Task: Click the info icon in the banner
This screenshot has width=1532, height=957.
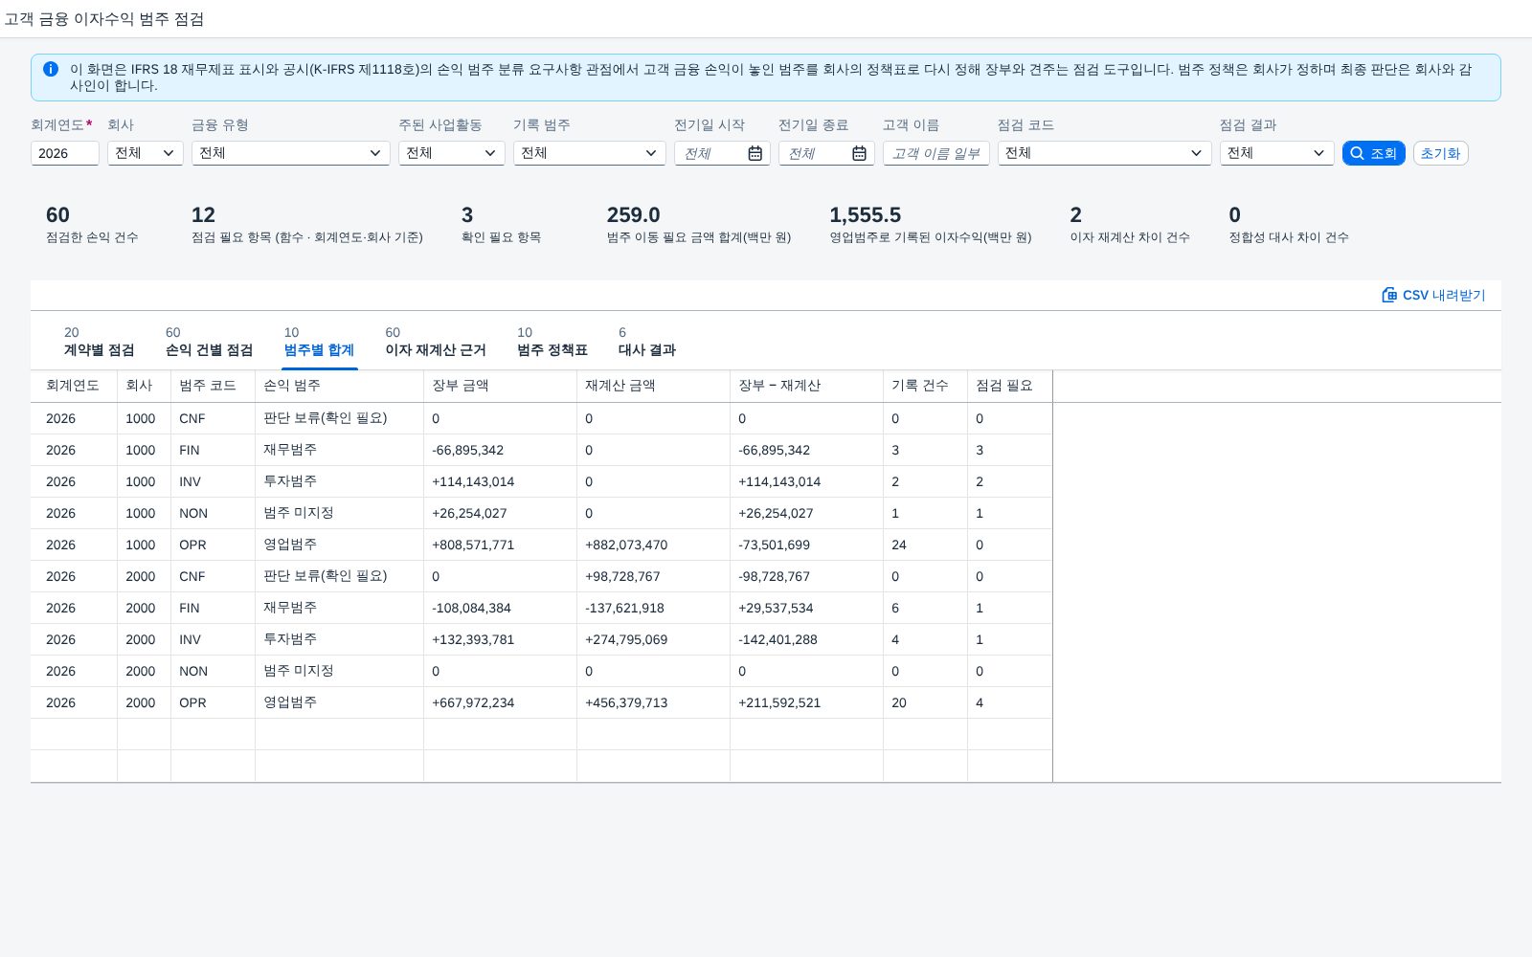Action: [x=51, y=69]
